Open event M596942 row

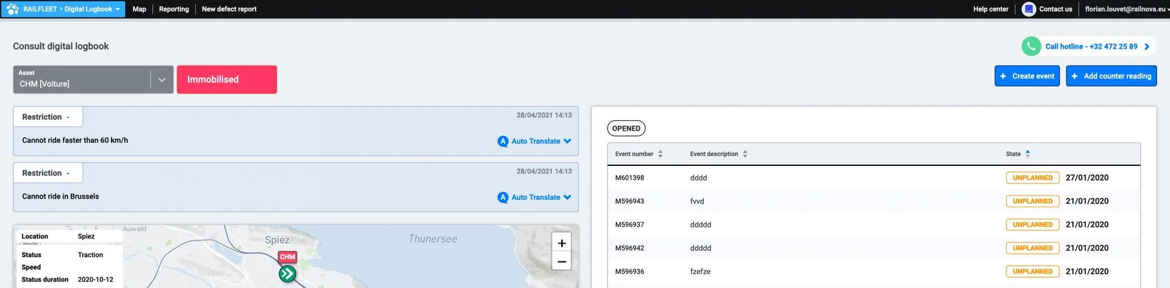point(874,248)
